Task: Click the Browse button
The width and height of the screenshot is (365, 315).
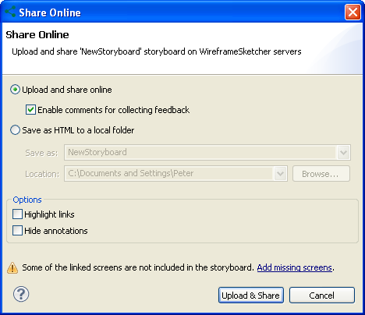Action: point(321,174)
